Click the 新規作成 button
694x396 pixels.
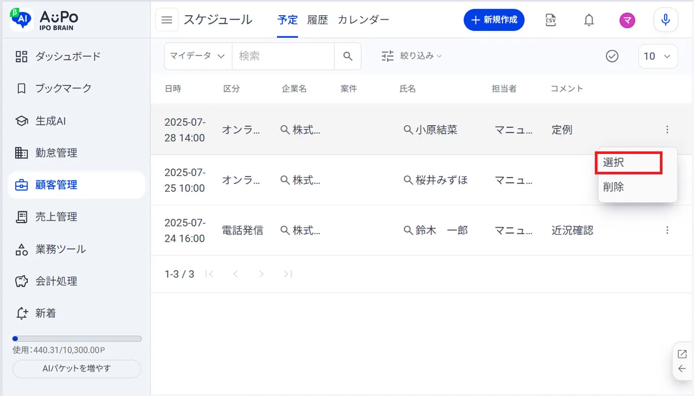[494, 20]
